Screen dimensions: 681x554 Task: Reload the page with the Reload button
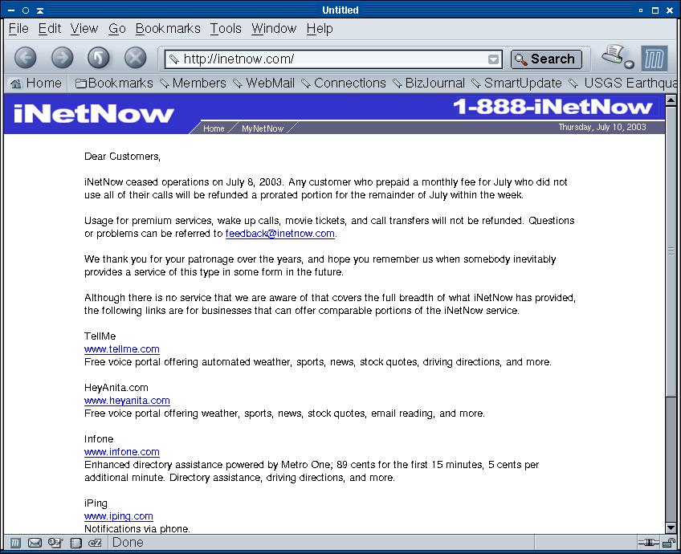pyautogui.click(x=99, y=58)
